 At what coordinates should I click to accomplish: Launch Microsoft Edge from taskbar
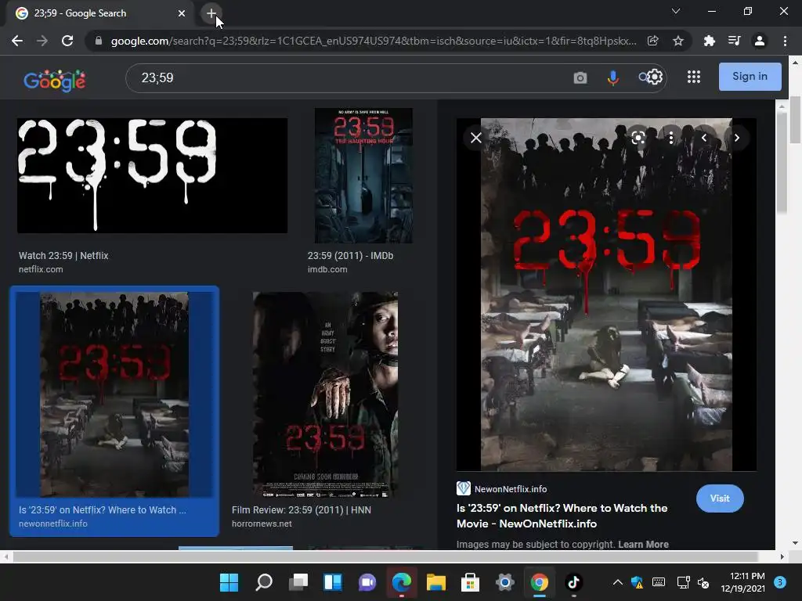(402, 582)
